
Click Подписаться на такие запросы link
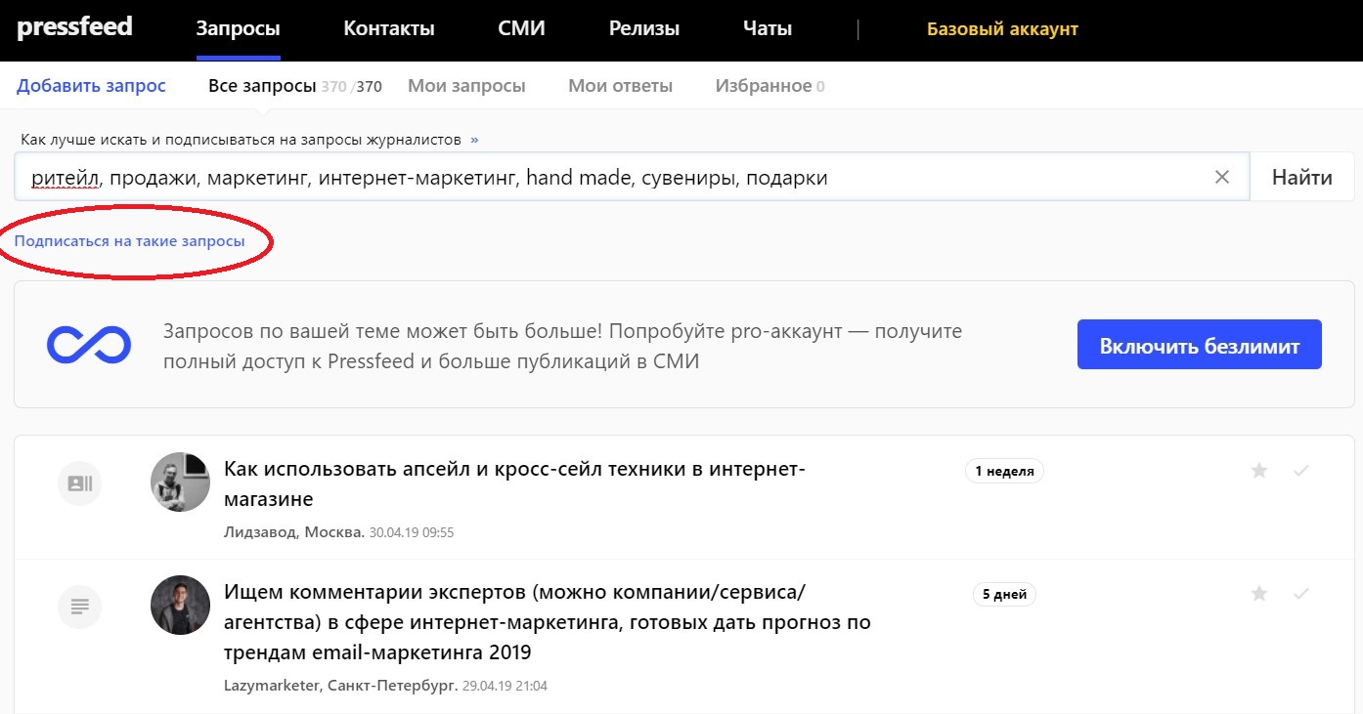(x=129, y=240)
